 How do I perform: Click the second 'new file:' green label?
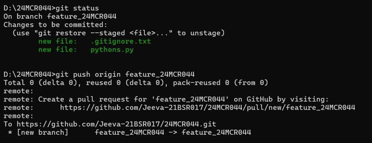pyautogui.click(x=58, y=50)
